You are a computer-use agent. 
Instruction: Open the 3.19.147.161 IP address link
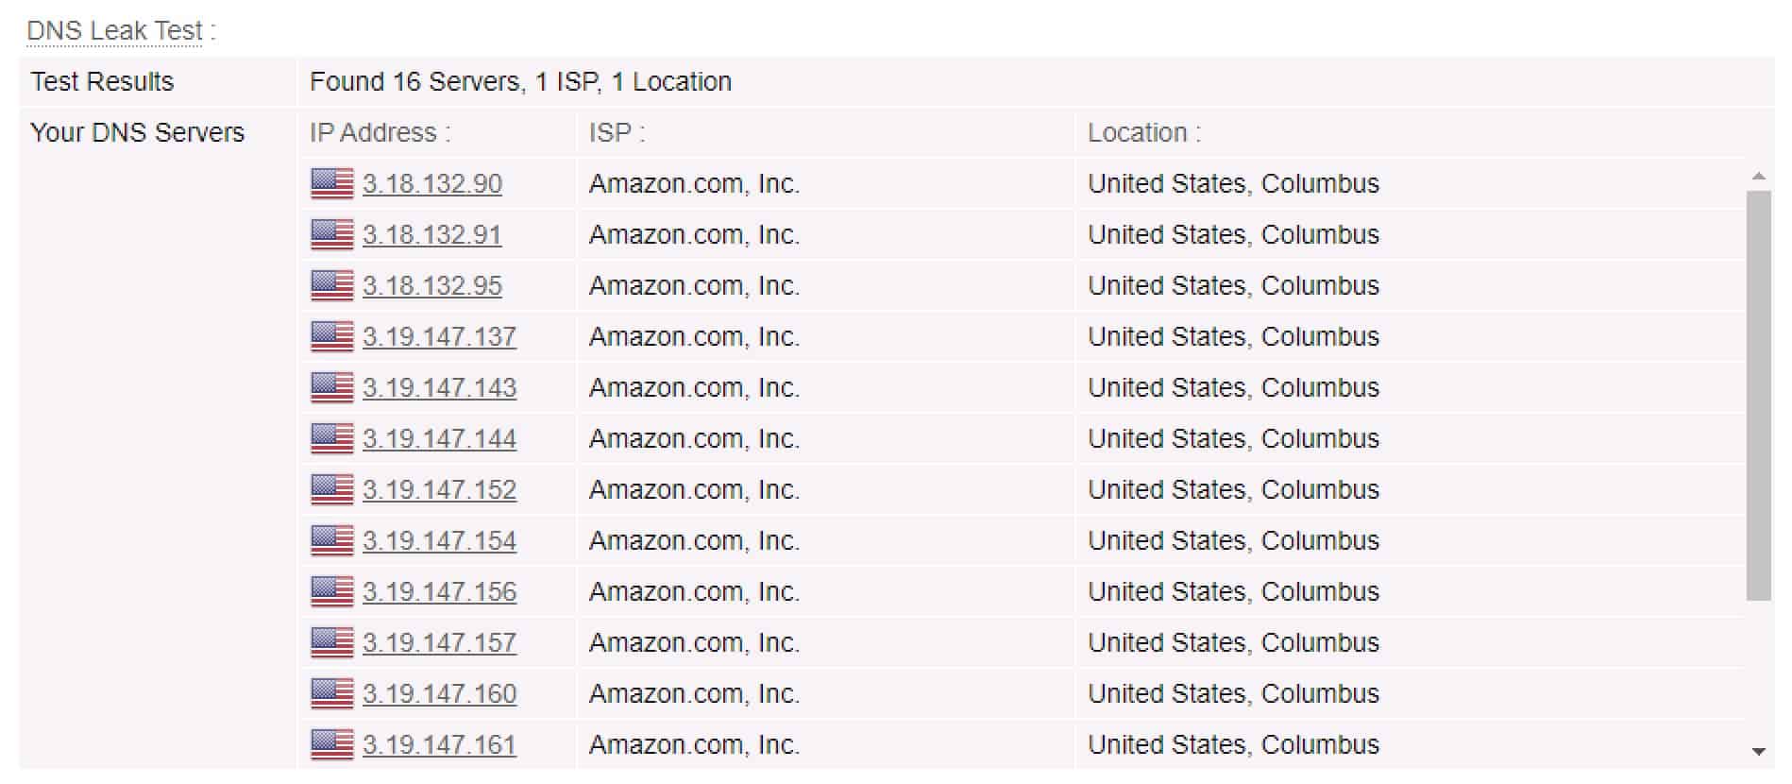(x=440, y=744)
